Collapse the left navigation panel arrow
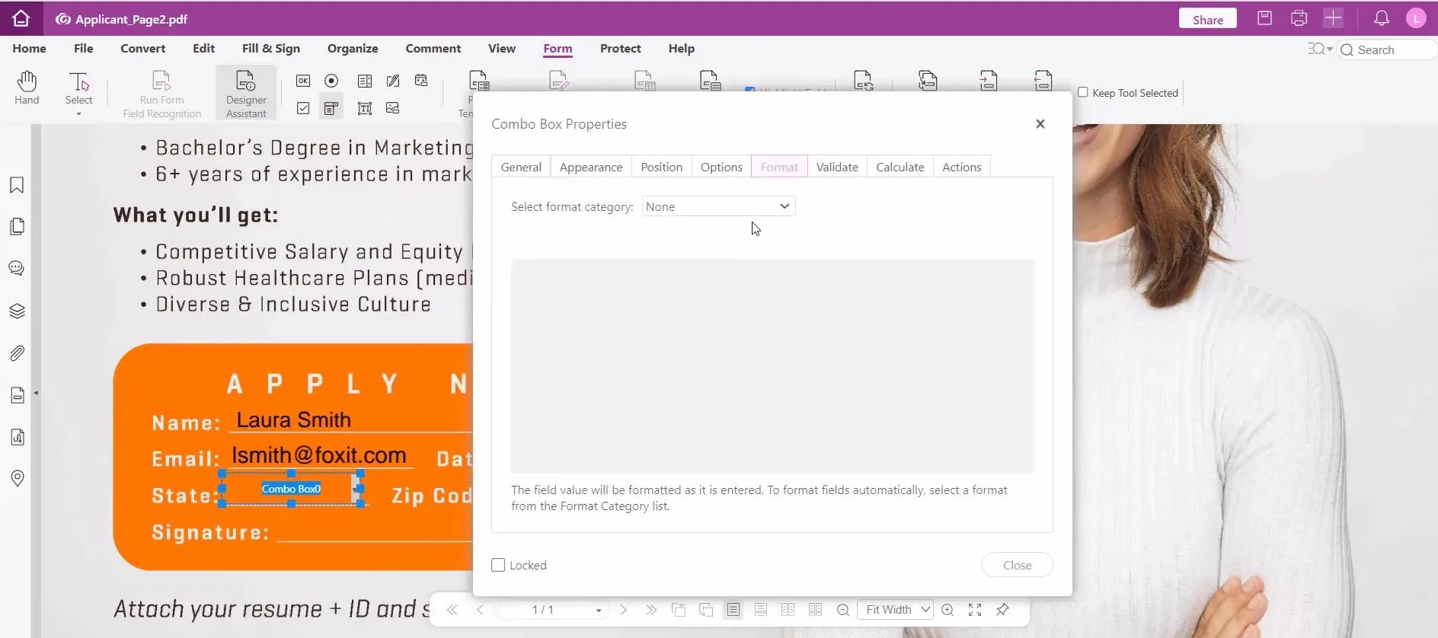The height and width of the screenshot is (638, 1438). click(36, 394)
